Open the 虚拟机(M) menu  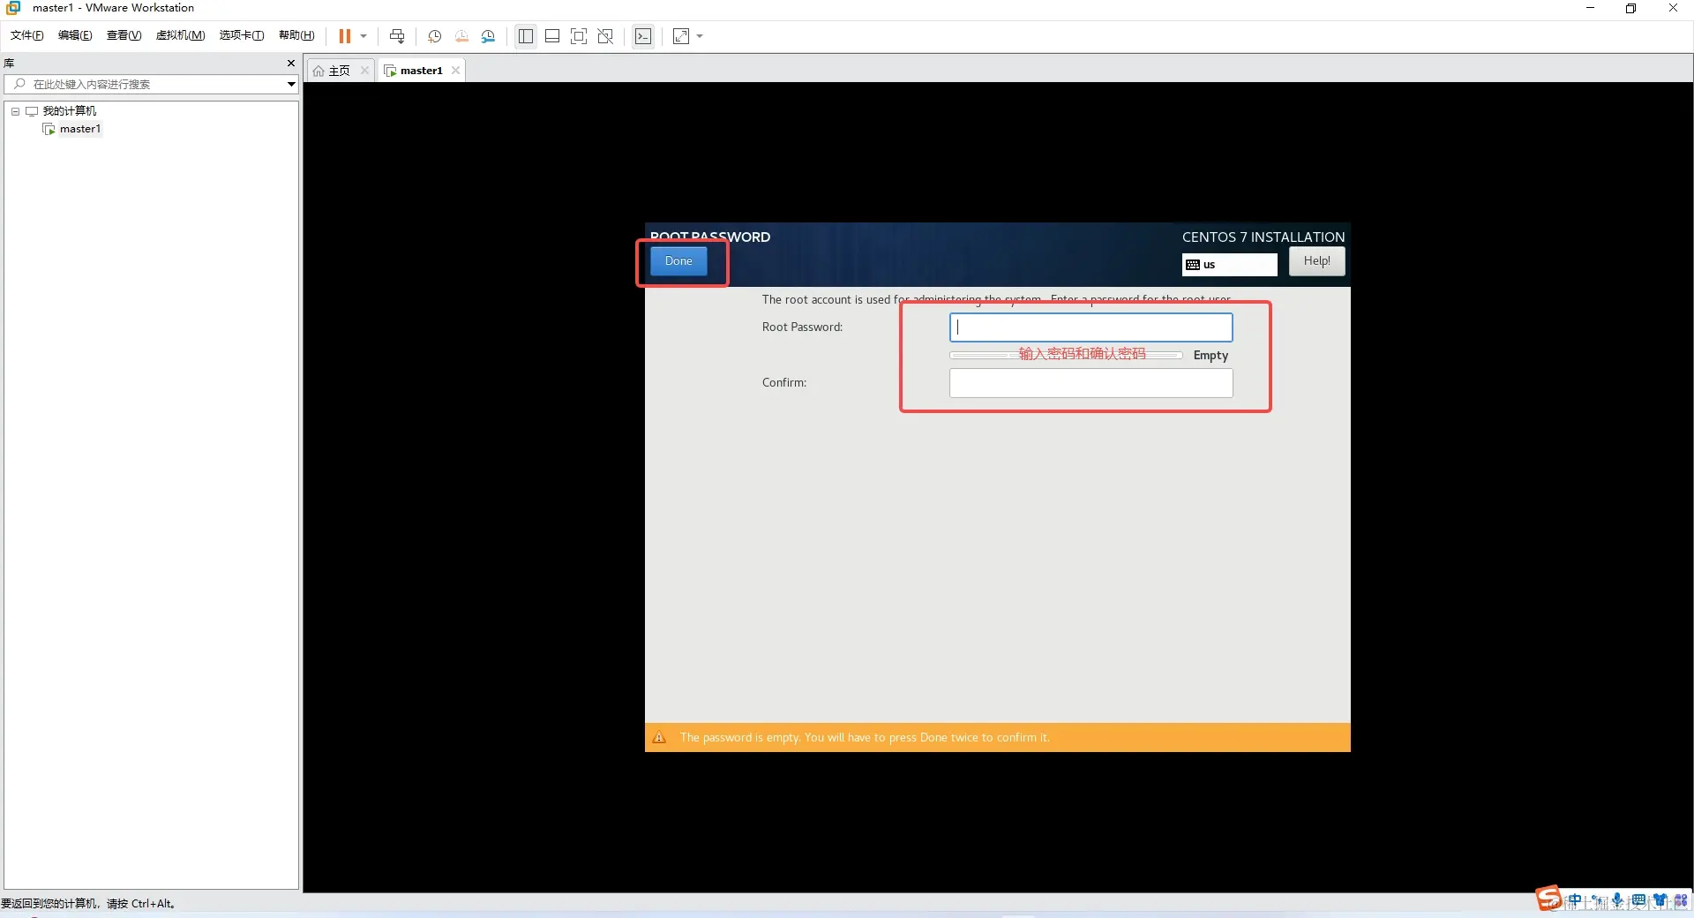pyautogui.click(x=180, y=35)
